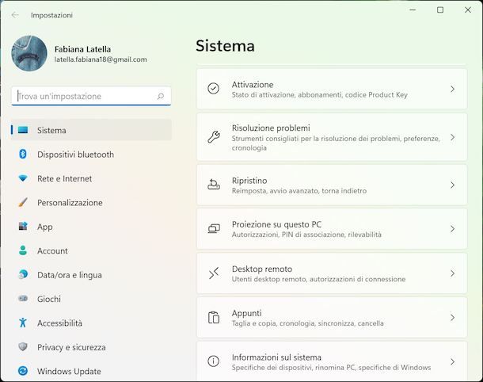483x382 pixels.
Task: Click the Ripristino recovery icon
Action: coord(214,185)
